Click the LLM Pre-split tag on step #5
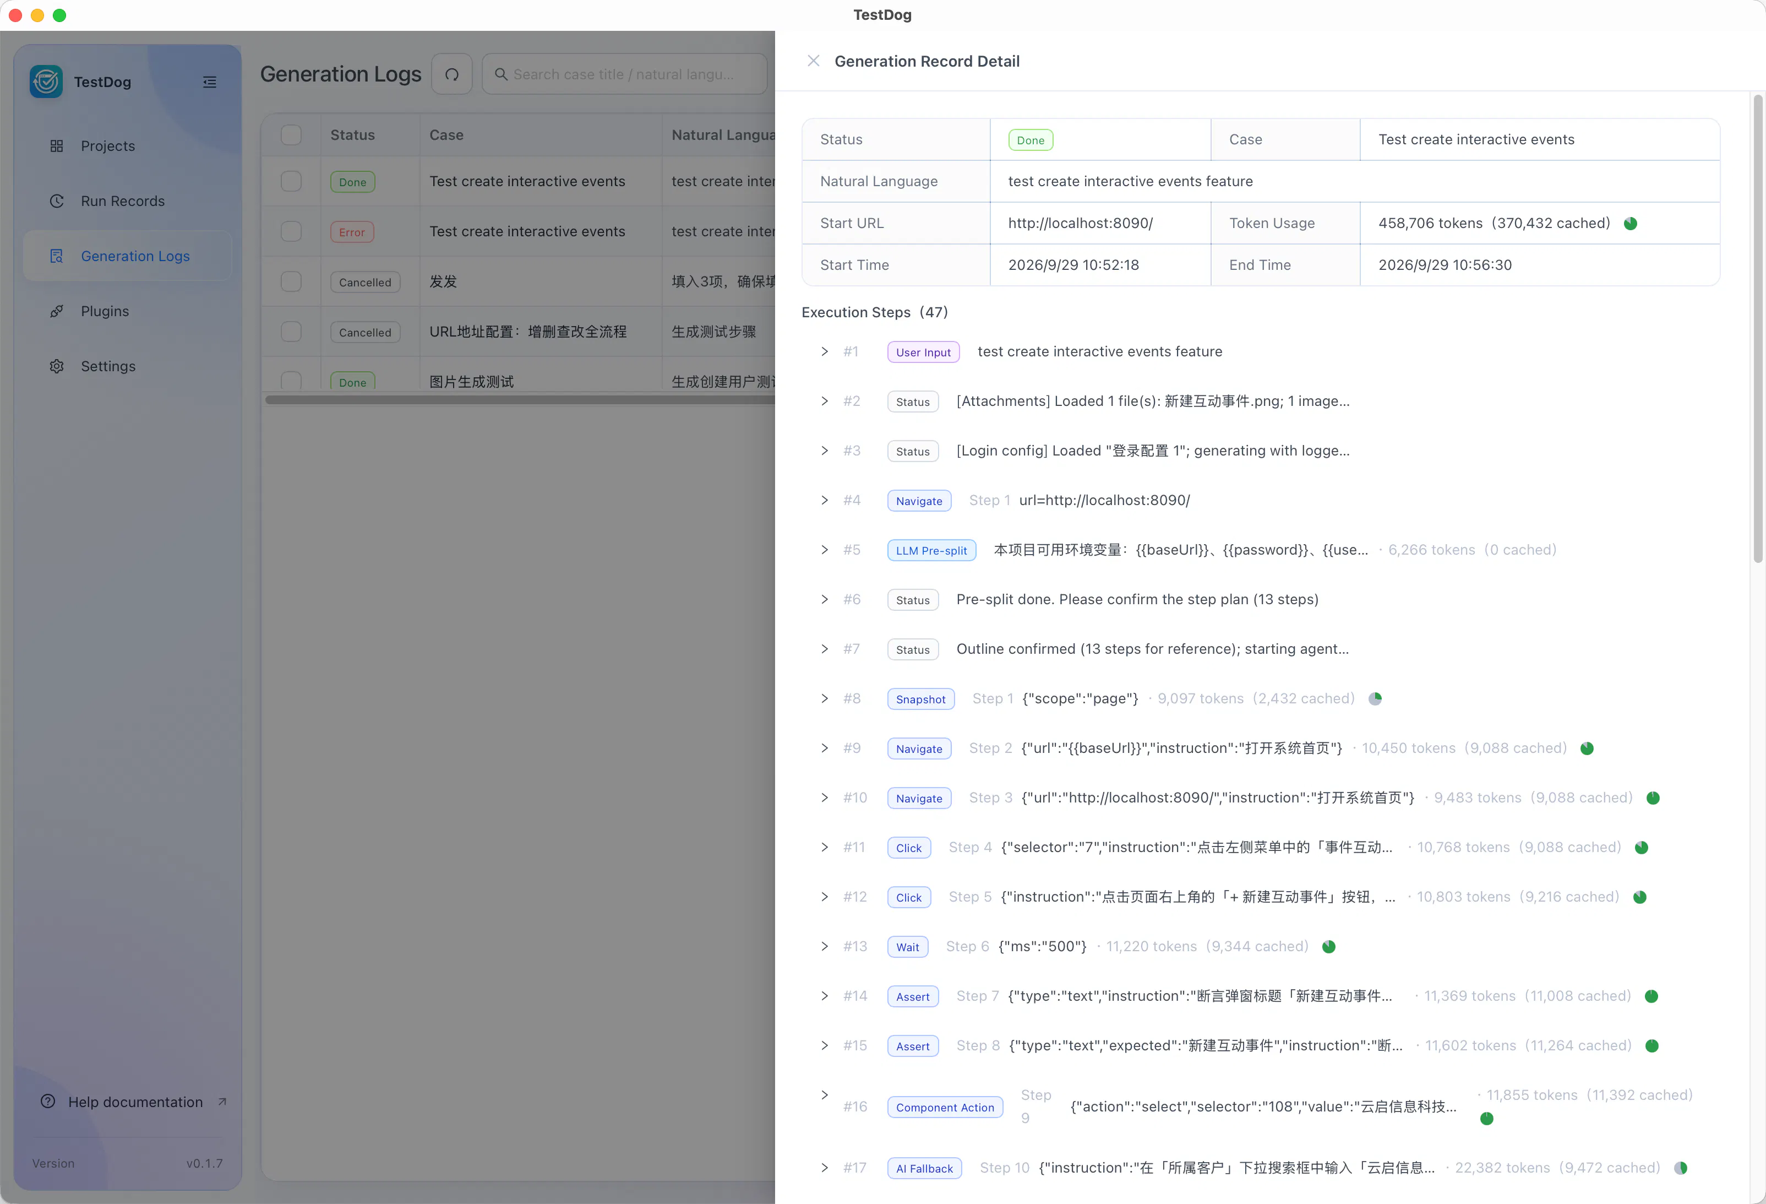The image size is (1766, 1204). tap(931, 550)
